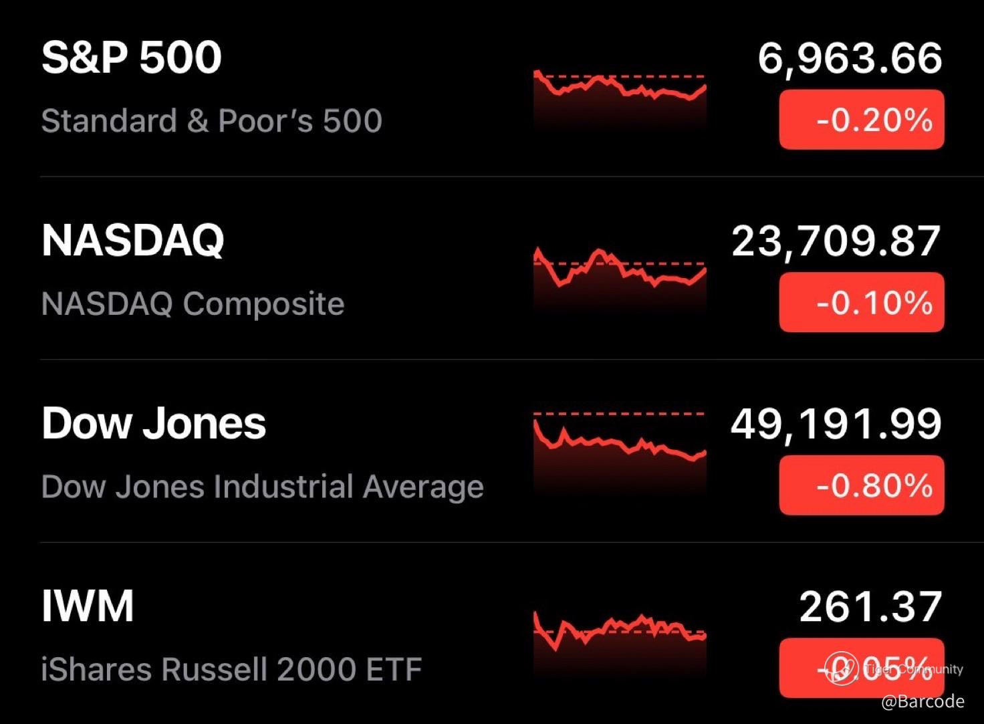Toggle the IWM percent change badge
The image size is (984, 724).
[x=862, y=668]
